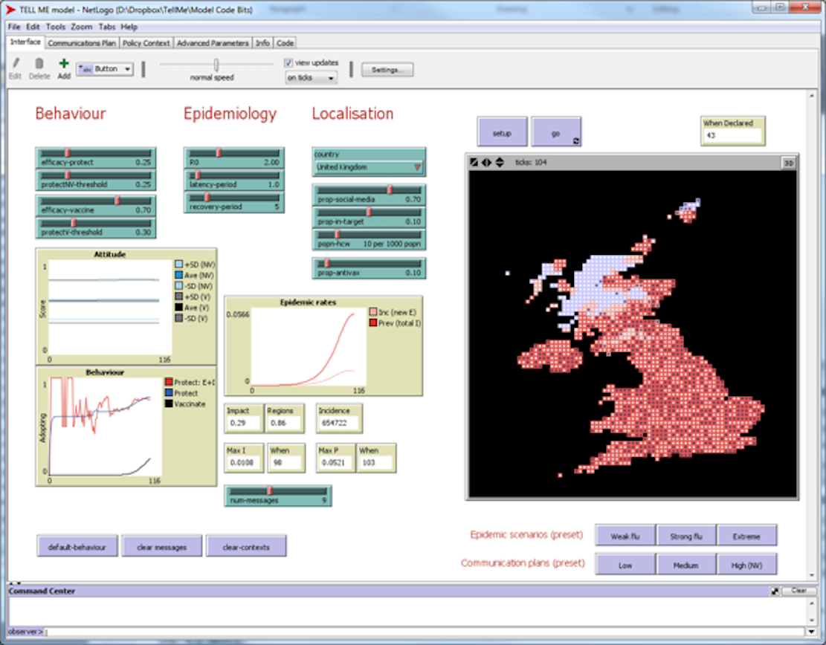Open the country United Kingdom chooser
The width and height of the screenshot is (826, 645).
369,167
